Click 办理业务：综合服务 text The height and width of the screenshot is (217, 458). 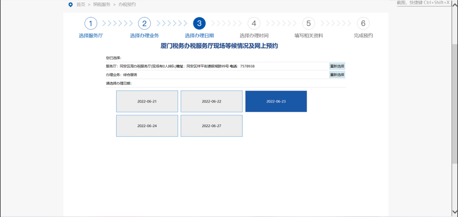click(x=122, y=75)
